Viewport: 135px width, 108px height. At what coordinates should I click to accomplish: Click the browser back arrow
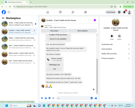pyautogui.click(x=2, y=6)
